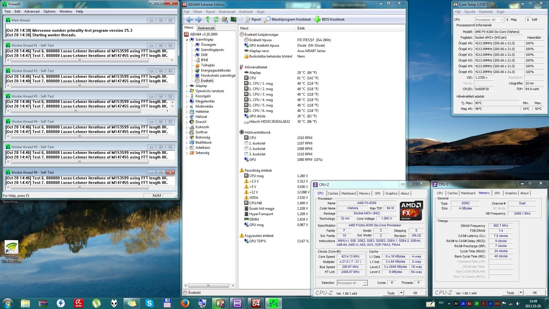Image resolution: width=549 pixels, height=309 pixels.
Task: Open Skype from the taskbar
Action: click(149, 303)
